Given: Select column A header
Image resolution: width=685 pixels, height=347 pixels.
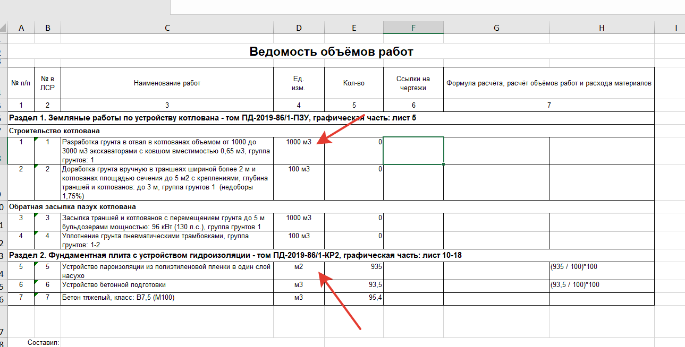Looking at the screenshot, I should click(x=21, y=28).
